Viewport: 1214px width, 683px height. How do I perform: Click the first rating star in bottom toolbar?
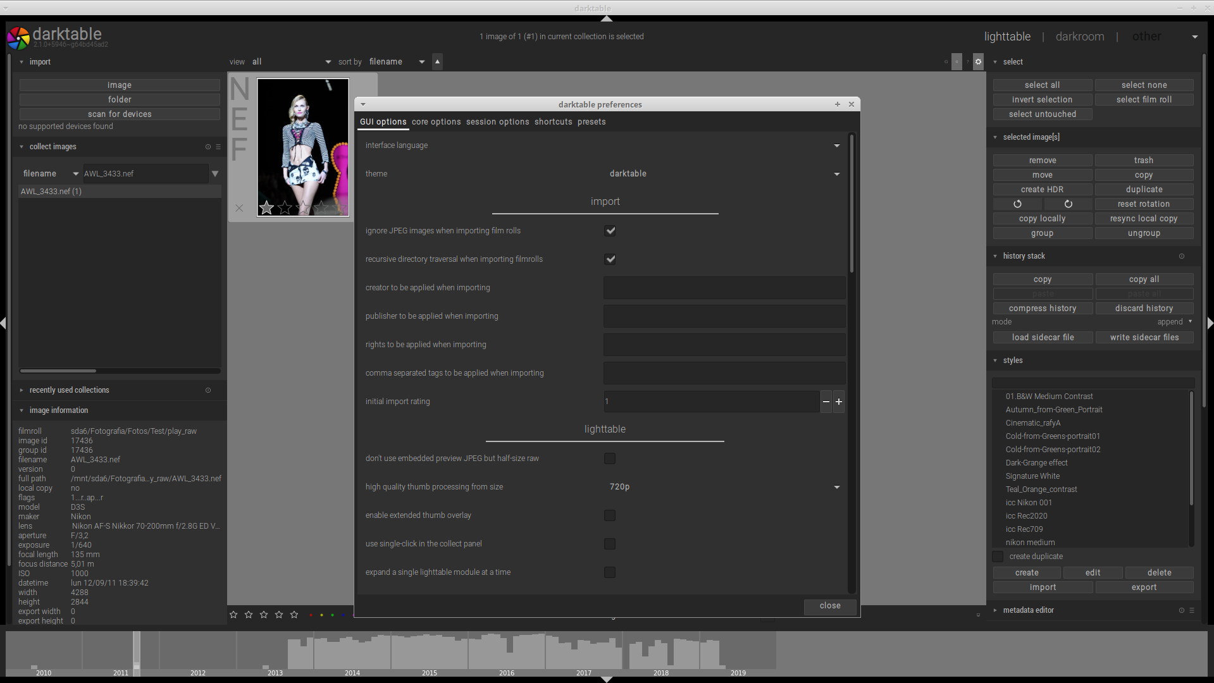233,615
